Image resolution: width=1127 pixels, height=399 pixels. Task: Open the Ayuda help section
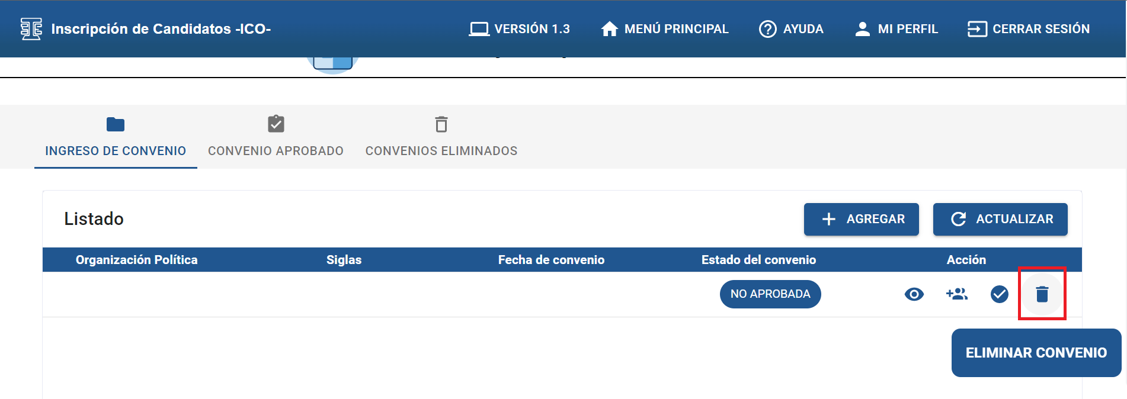[791, 28]
